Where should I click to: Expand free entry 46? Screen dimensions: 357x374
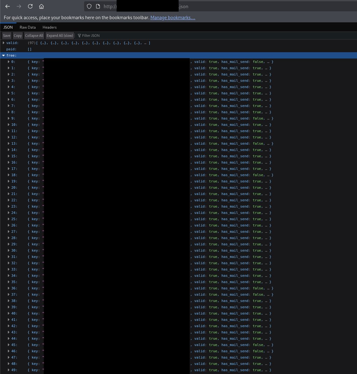click(9, 351)
